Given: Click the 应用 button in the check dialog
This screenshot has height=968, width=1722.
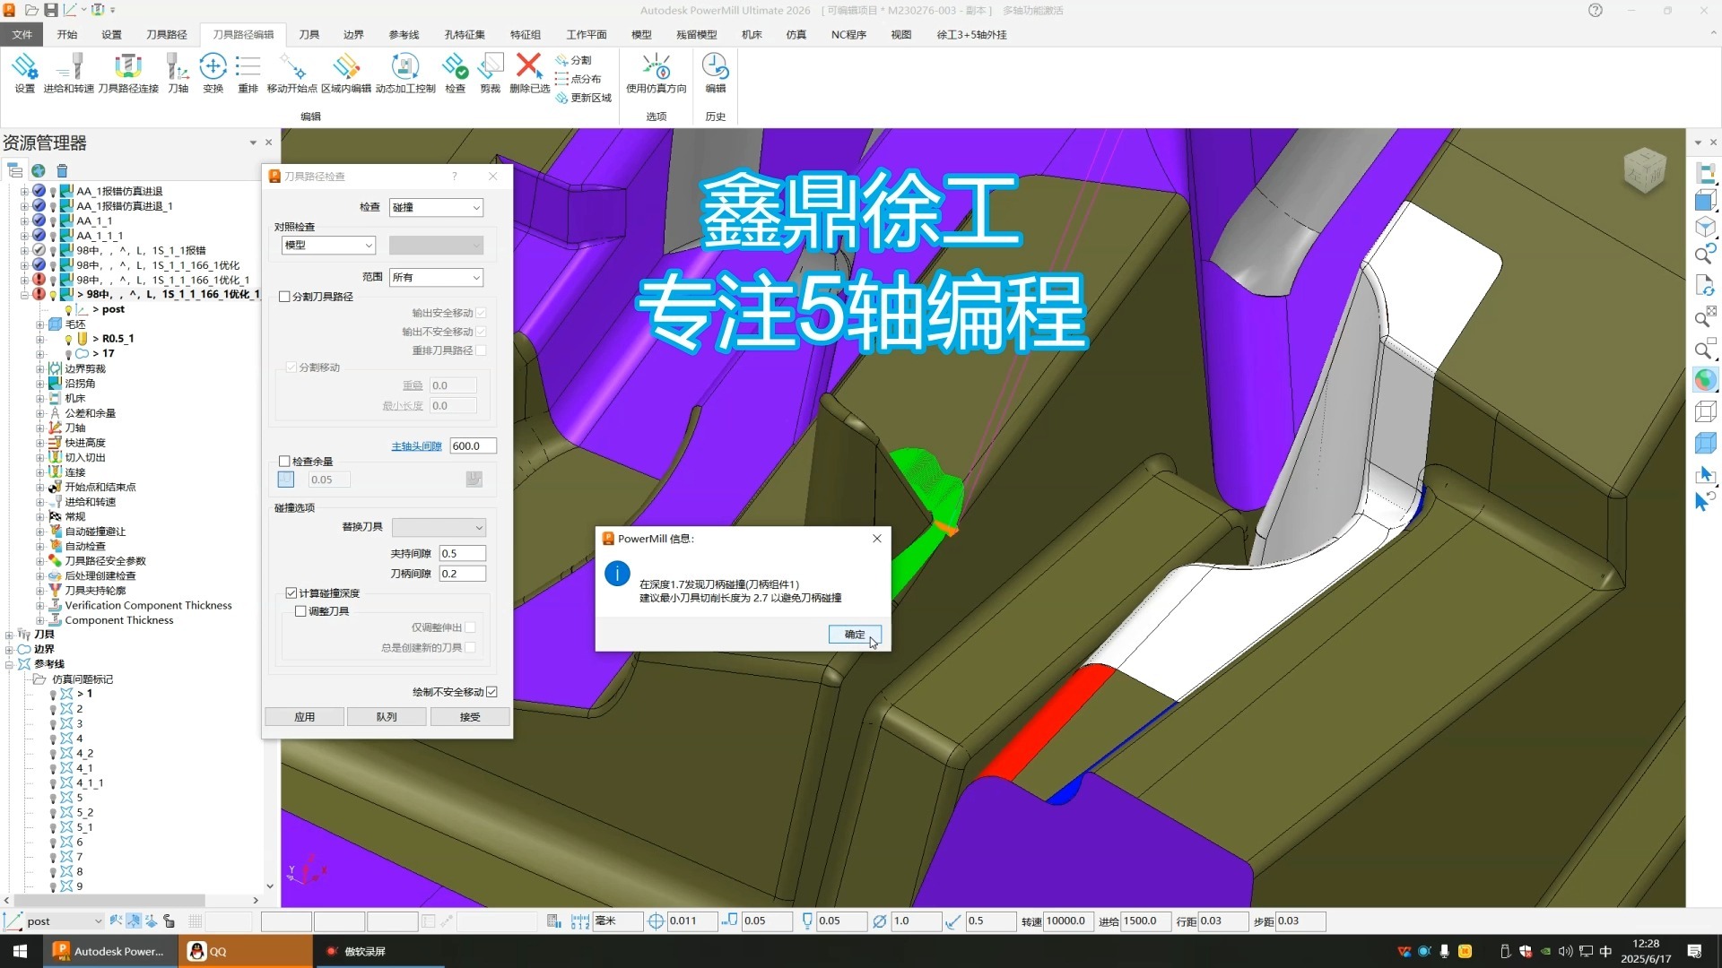Looking at the screenshot, I should point(303,716).
